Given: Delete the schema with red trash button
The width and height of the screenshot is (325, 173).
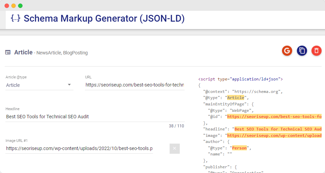Looking at the screenshot, I should [x=317, y=51].
